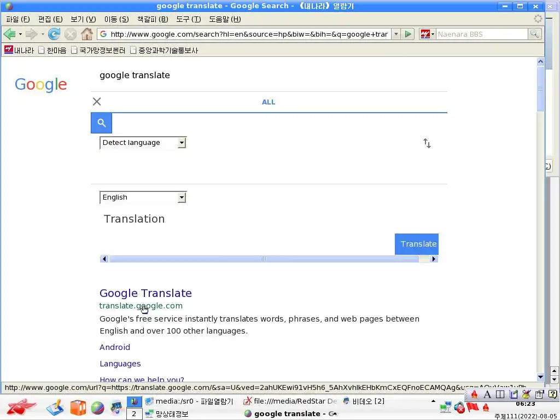Click the Stop loading button
This screenshot has width=560, height=420.
pyautogui.click(x=71, y=34)
